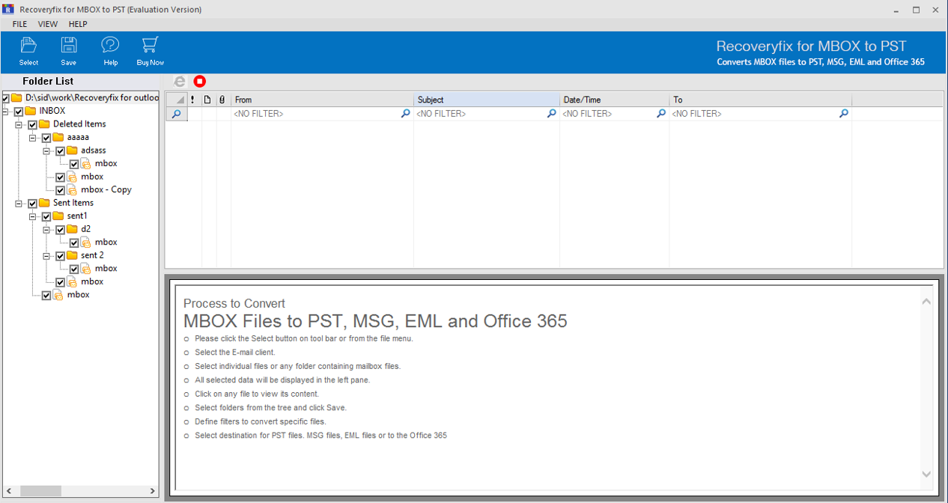948x503 pixels.
Task: Click the sent1 folder icon
Action: [x=58, y=216]
